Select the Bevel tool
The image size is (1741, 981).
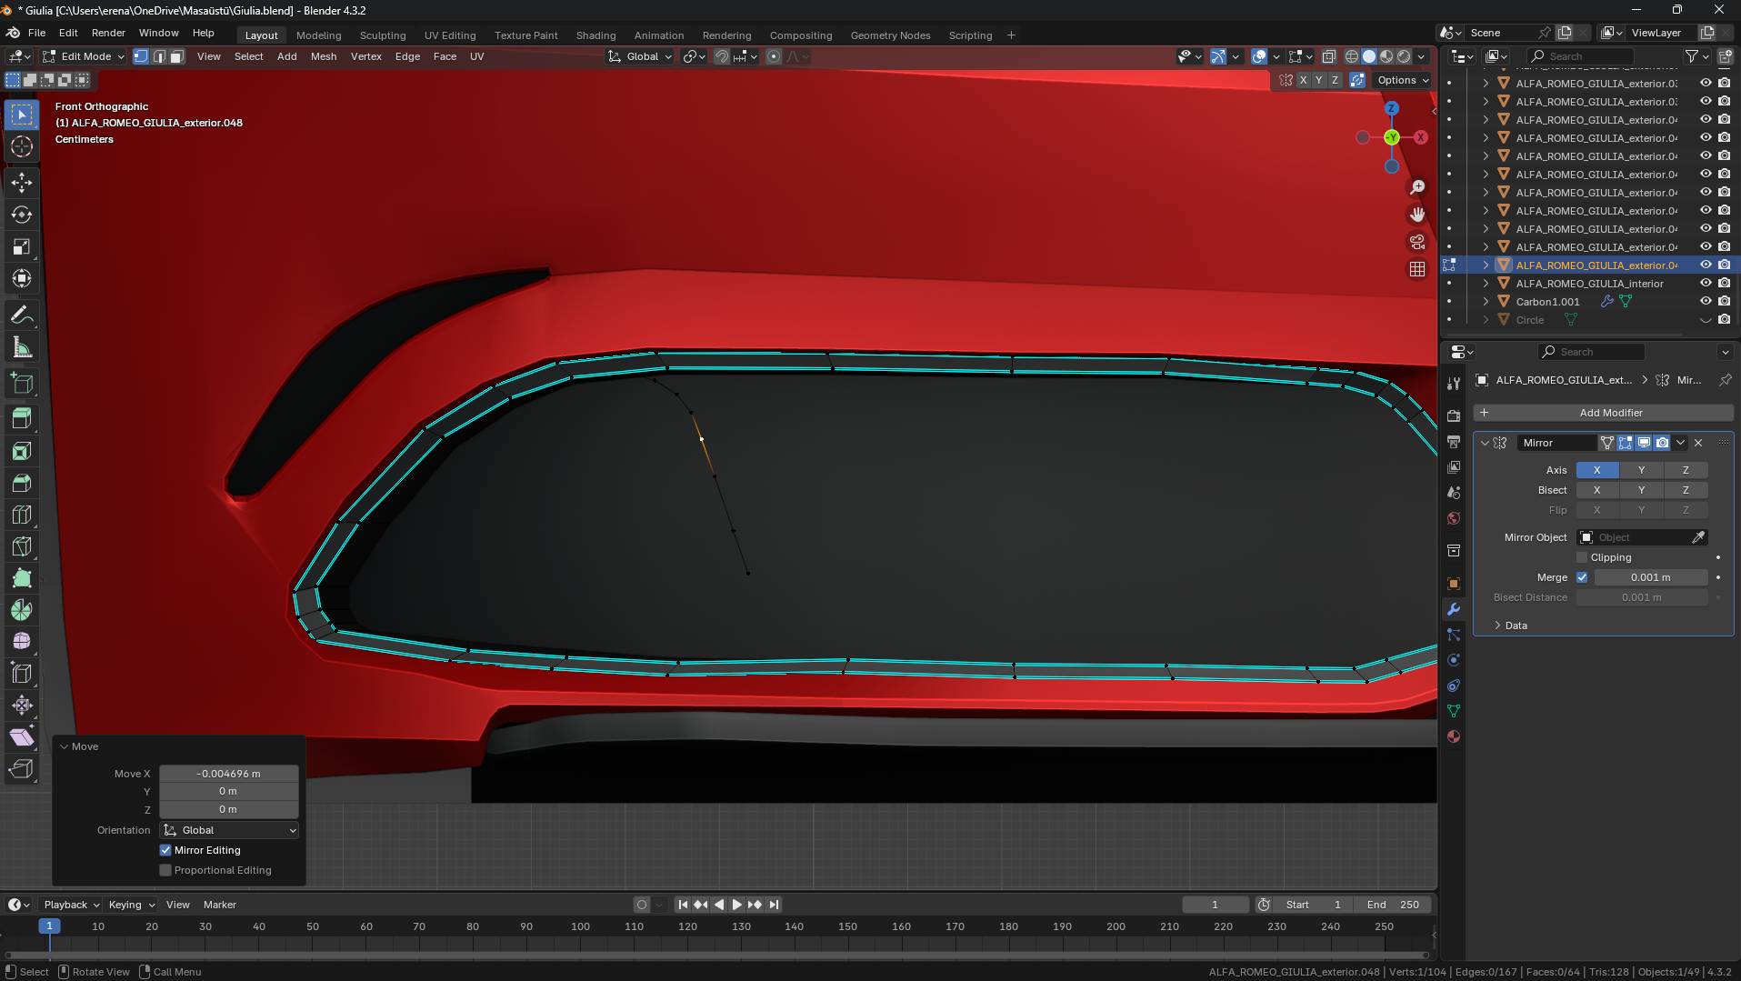click(x=22, y=483)
